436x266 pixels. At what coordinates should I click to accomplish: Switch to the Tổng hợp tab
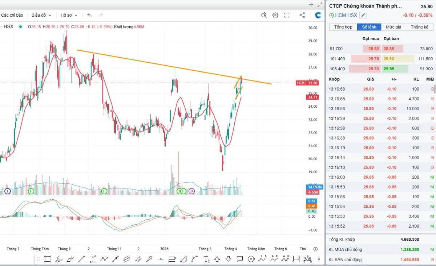pos(343,27)
